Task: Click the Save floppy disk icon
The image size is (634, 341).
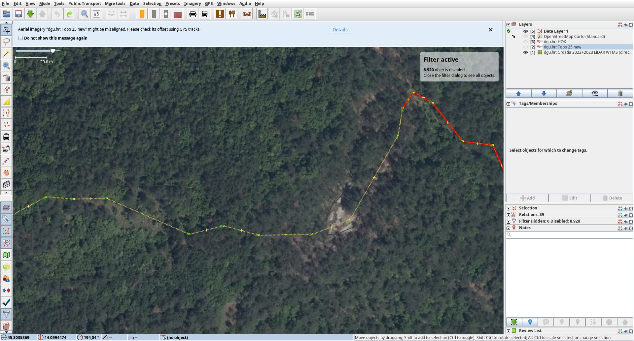Action: pyautogui.click(x=18, y=14)
